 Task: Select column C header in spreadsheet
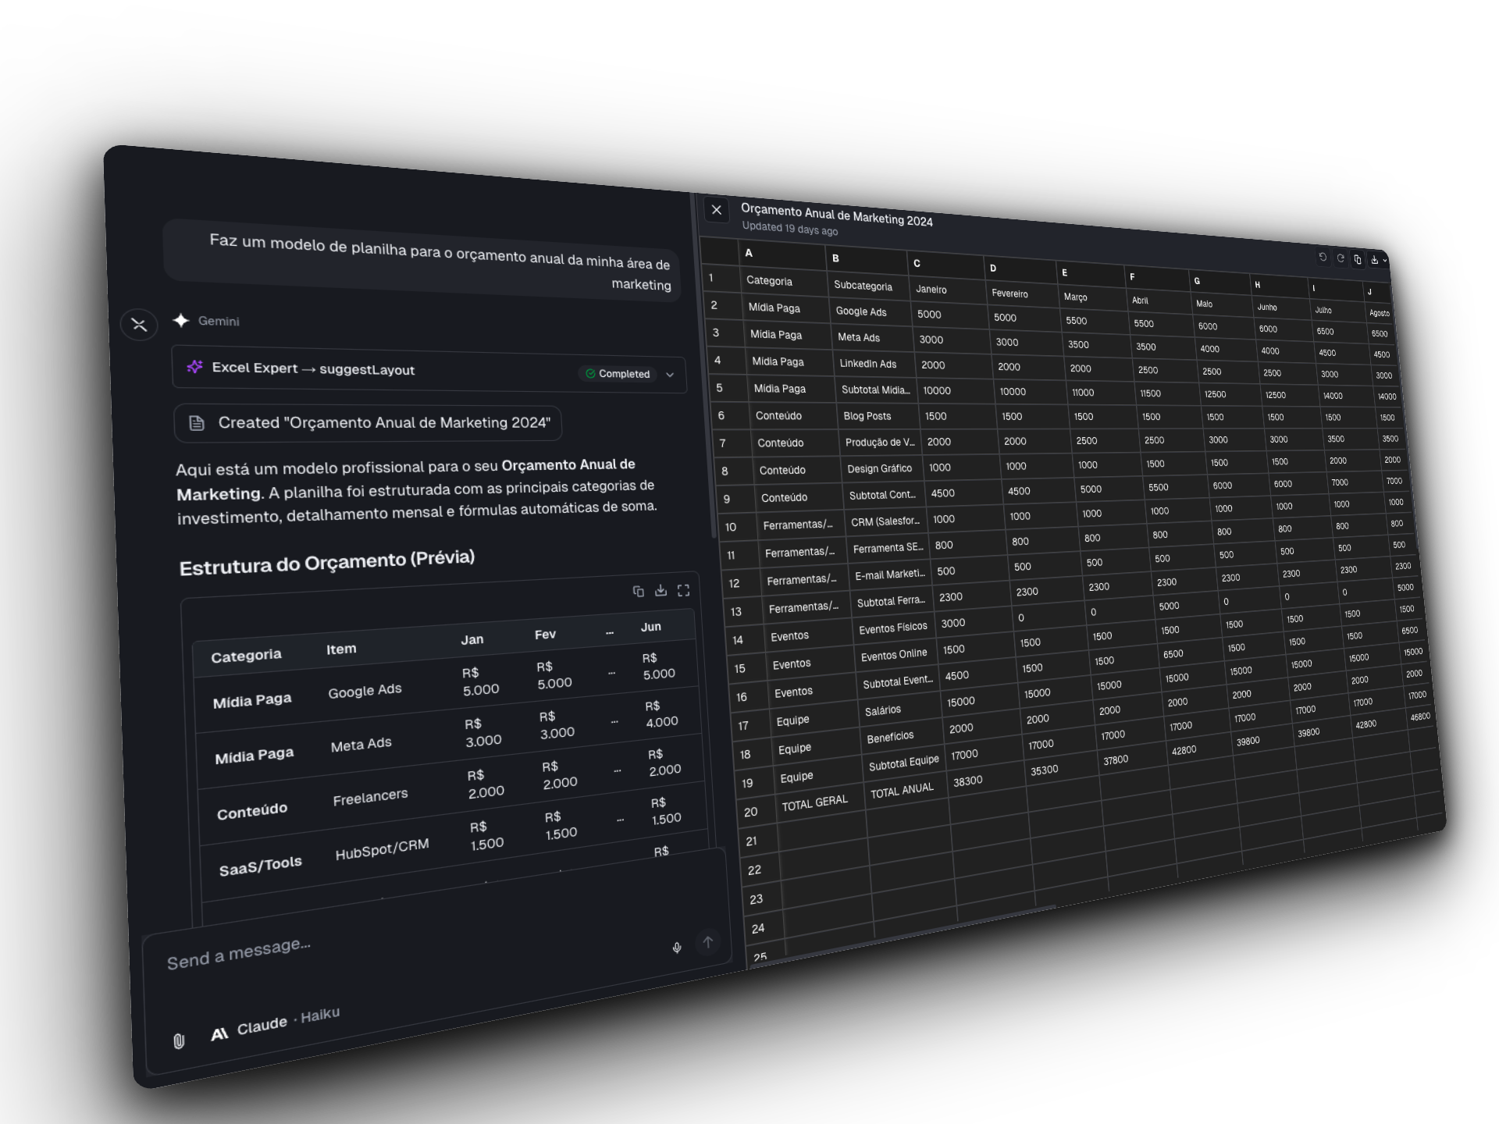pos(945,263)
